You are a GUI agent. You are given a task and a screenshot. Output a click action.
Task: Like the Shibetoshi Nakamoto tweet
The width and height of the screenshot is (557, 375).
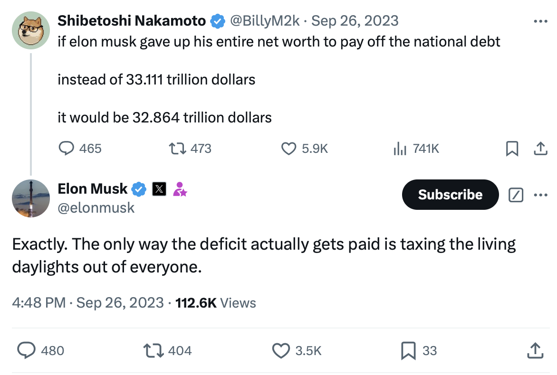tap(289, 149)
